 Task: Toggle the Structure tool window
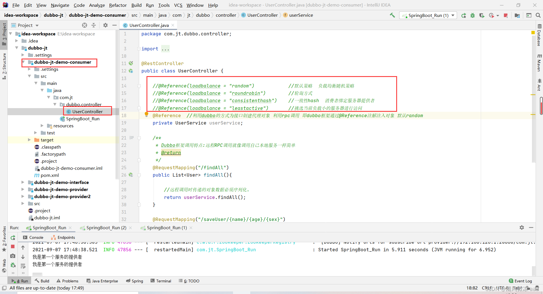(x=4, y=66)
